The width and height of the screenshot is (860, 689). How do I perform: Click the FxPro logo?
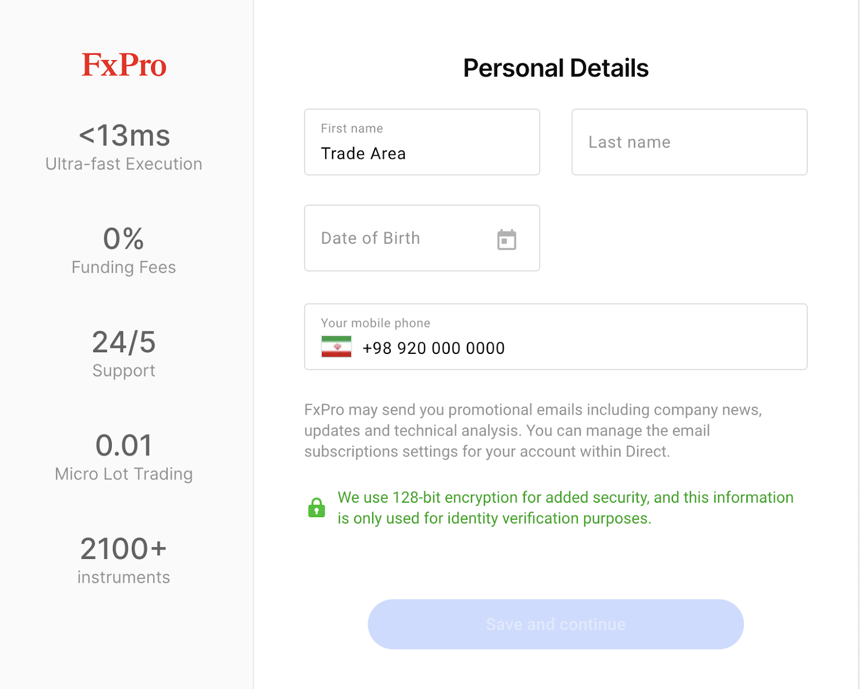click(x=124, y=65)
